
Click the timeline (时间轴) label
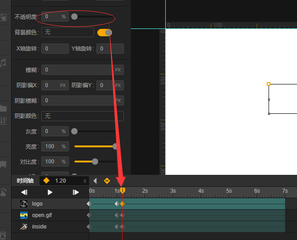pyautogui.click(x=25, y=181)
